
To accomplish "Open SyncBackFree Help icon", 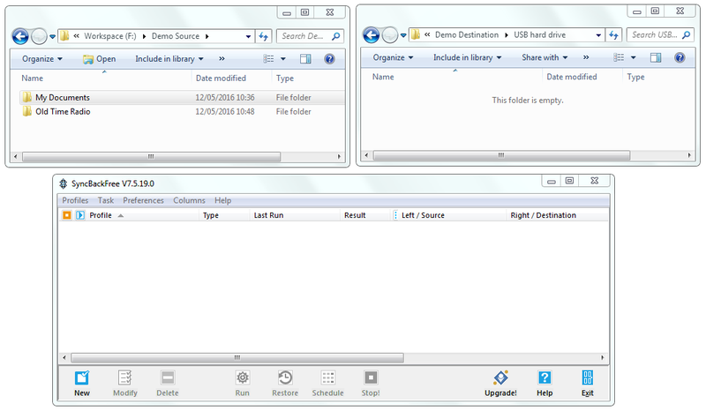I will (545, 377).
